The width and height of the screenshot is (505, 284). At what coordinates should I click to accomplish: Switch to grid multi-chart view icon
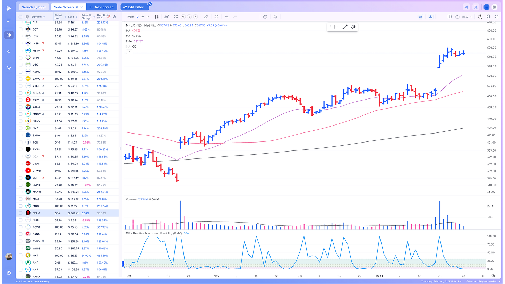(494, 7)
